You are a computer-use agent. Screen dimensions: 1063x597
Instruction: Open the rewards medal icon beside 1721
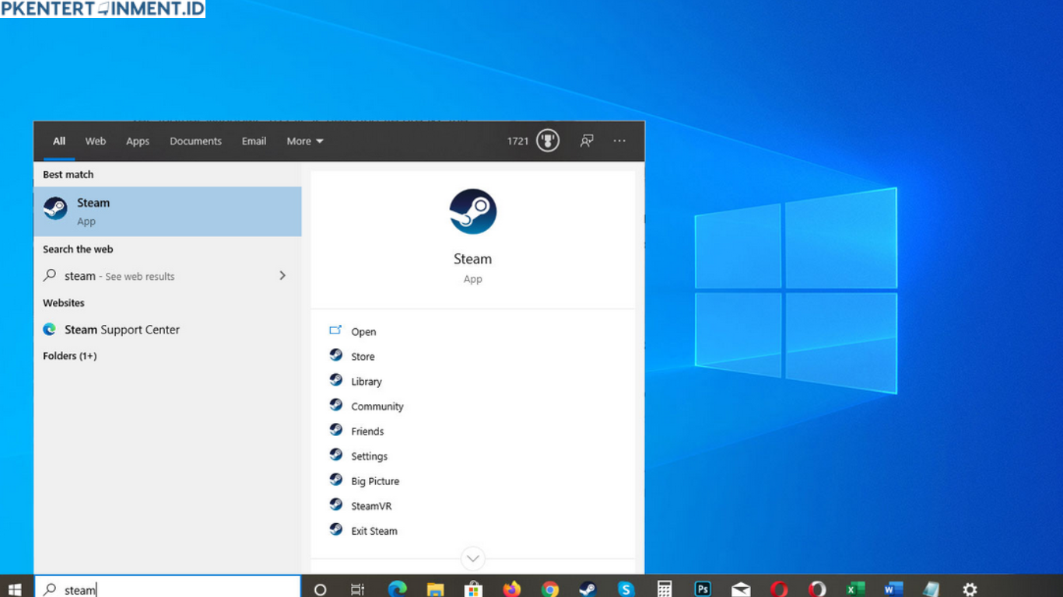548,141
